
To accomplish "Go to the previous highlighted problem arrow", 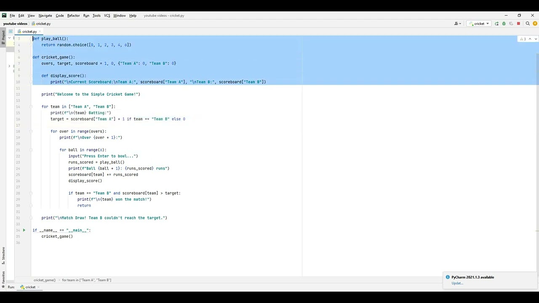I will tap(530, 39).
